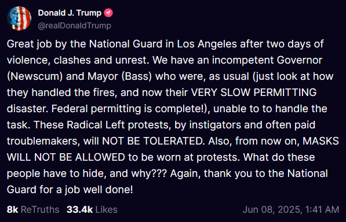This screenshot has height=222, width=346.
Task: Click the 1:41 AM time text
Action: (x=322, y=209)
